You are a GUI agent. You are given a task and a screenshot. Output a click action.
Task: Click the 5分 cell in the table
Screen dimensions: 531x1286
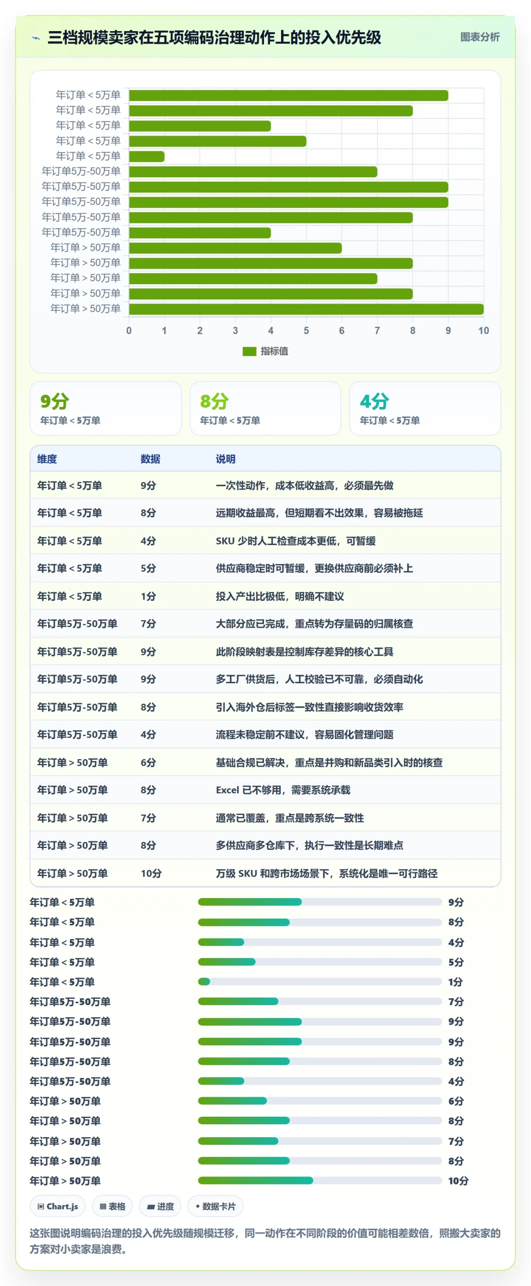(x=148, y=568)
